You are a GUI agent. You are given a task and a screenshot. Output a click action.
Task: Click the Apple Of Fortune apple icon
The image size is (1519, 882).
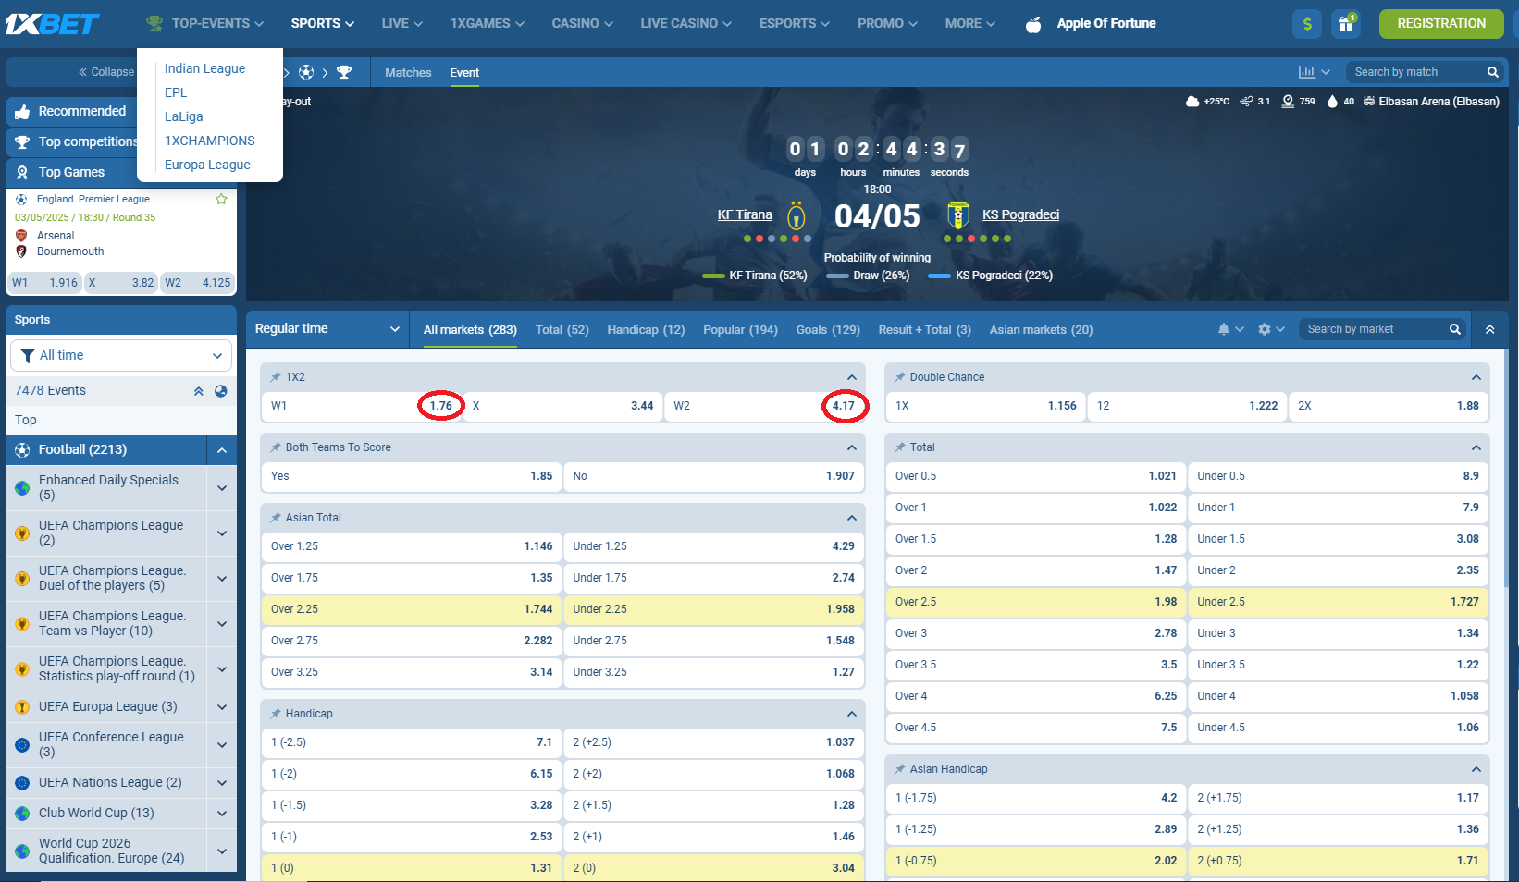(x=1033, y=24)
